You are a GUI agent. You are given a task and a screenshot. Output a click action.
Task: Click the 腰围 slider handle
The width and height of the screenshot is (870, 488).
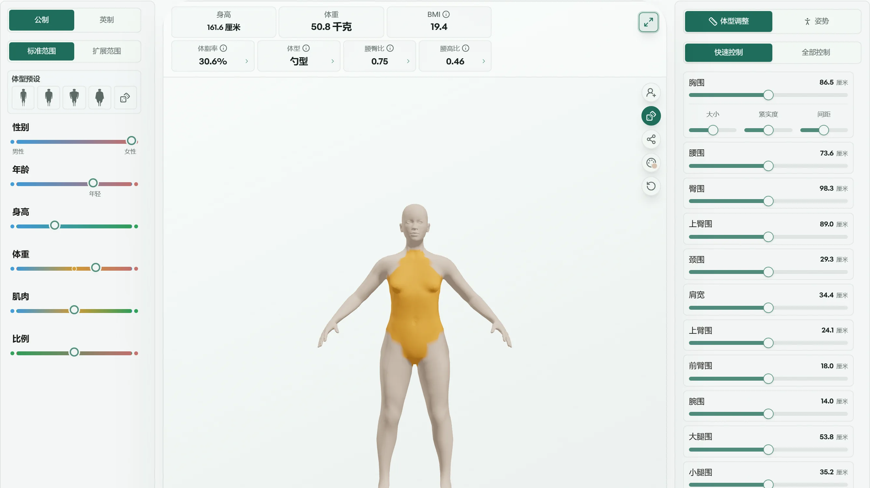768,166
